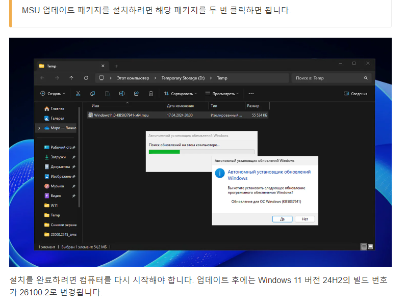Click the Да button in dialog
This screenshot has width=406, height=308.
[282, 219]
